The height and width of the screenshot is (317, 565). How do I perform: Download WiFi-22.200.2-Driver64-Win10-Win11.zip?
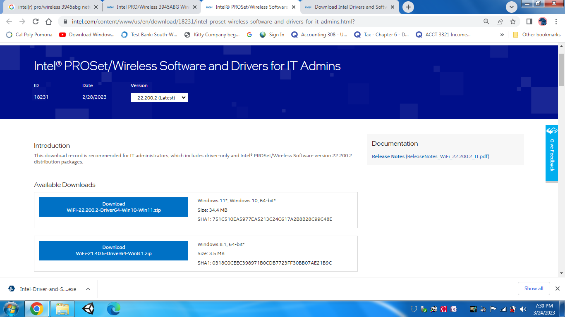(113, 207)
